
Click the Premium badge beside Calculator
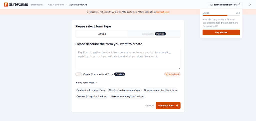click(160, 34)
